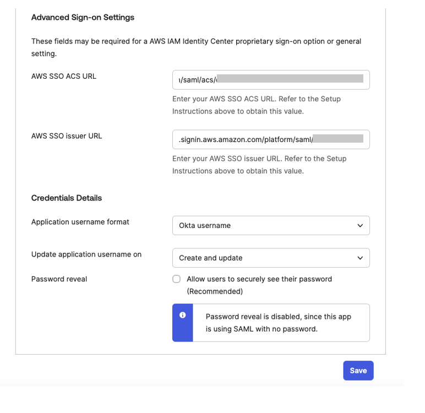Click the "AWS SSO issuer URL" label
The height and width of the screenshot is (413, 425).
coord(67,136)
